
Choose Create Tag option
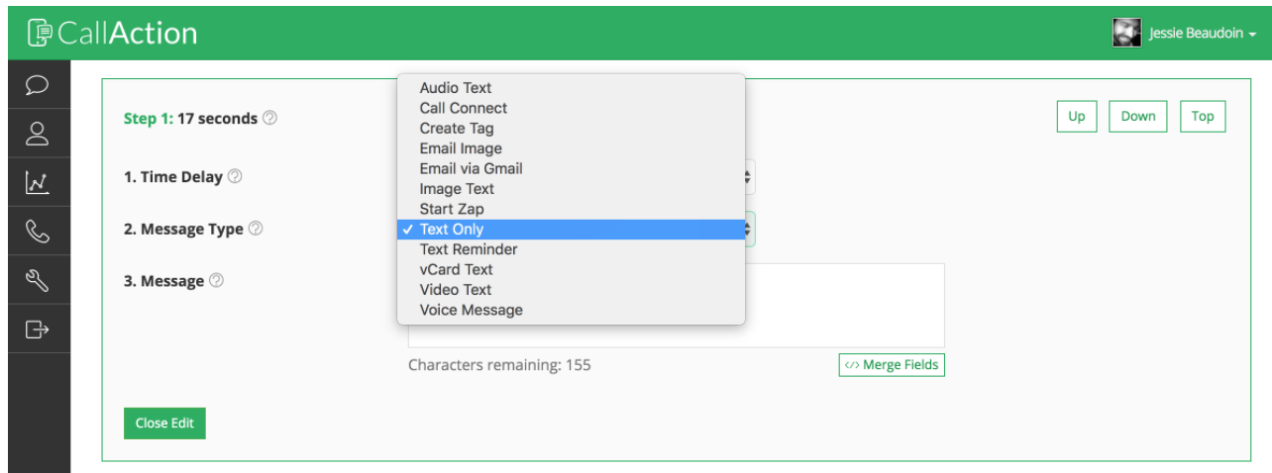point(571,128)
